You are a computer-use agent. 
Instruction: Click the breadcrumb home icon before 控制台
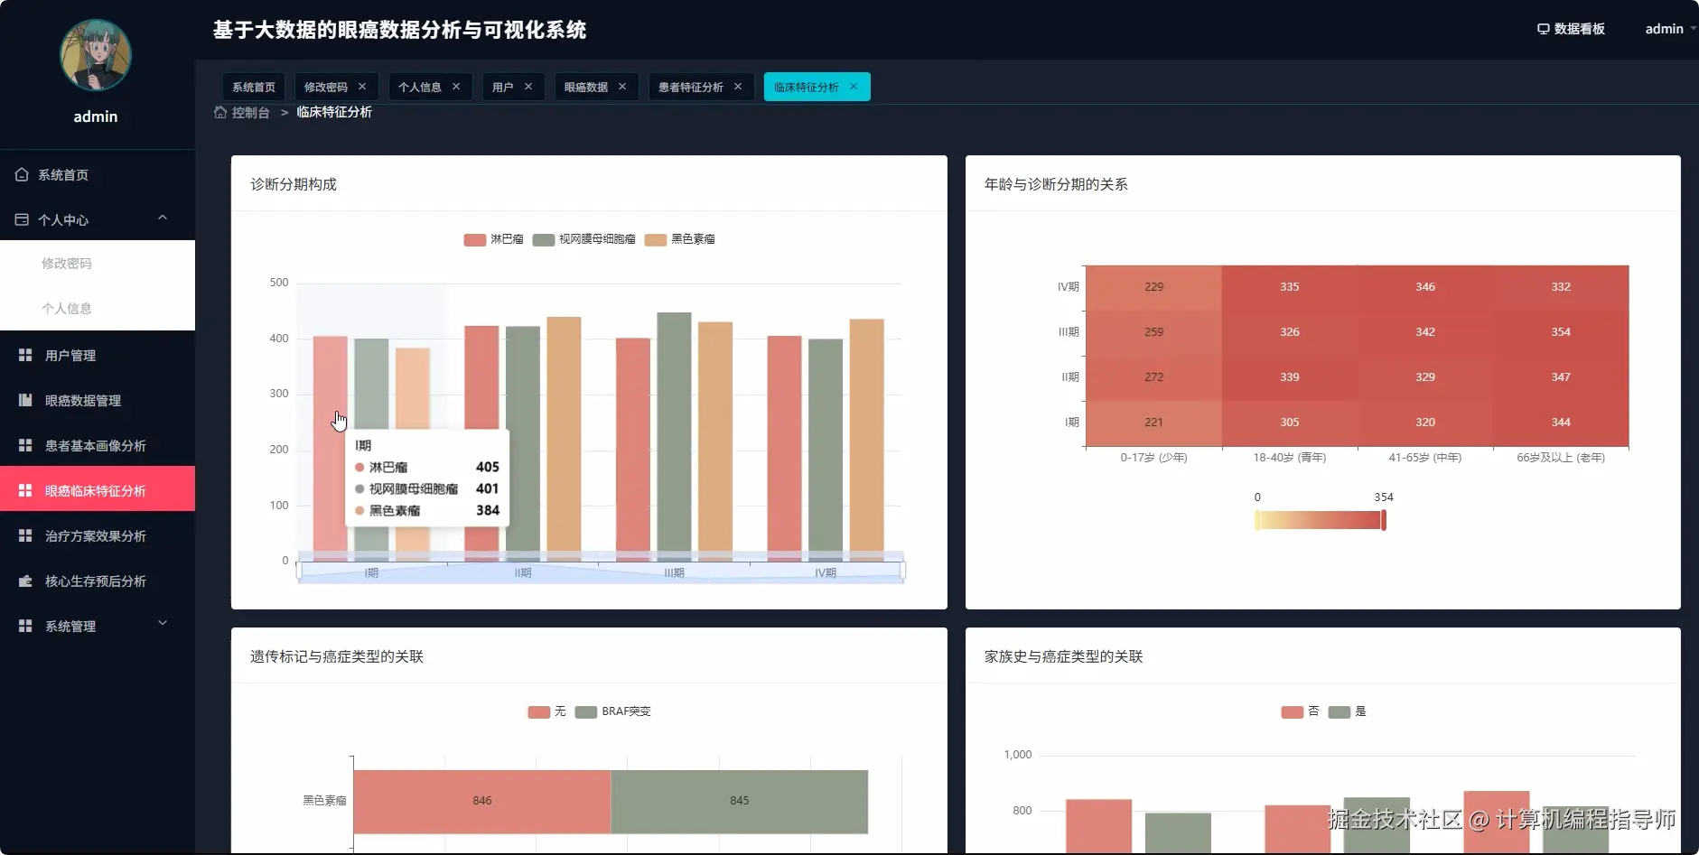pyautogui.click(x=220, y=112)
